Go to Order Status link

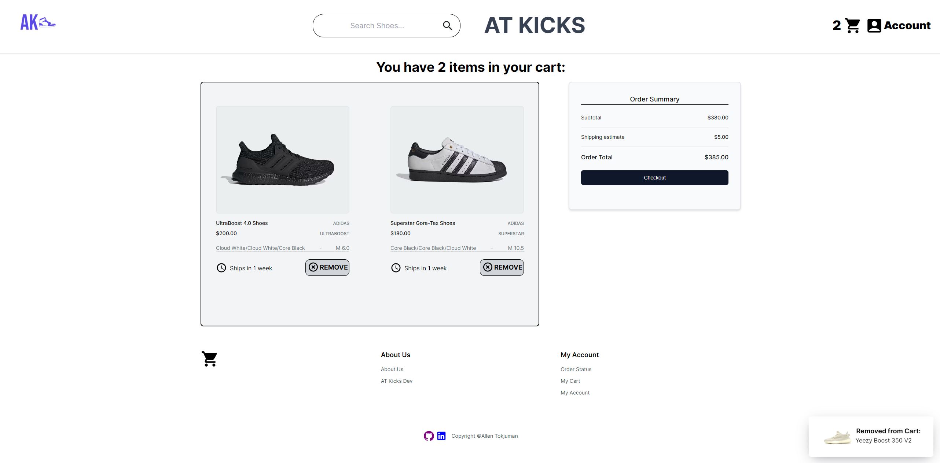tap(576, 369)
